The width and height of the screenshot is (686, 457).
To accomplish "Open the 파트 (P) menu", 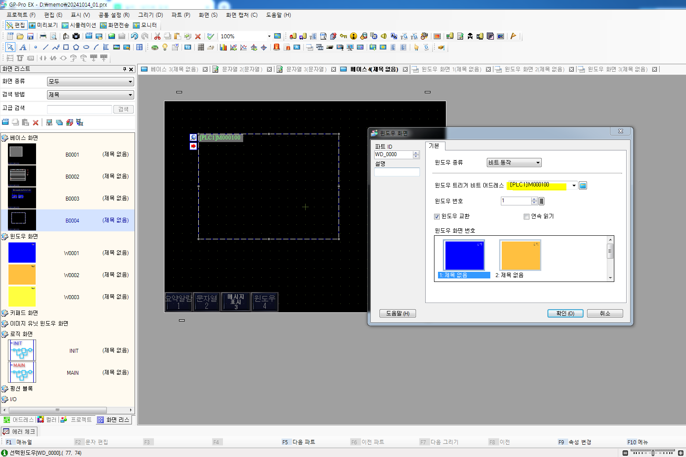I will click(x=181, y=15).
